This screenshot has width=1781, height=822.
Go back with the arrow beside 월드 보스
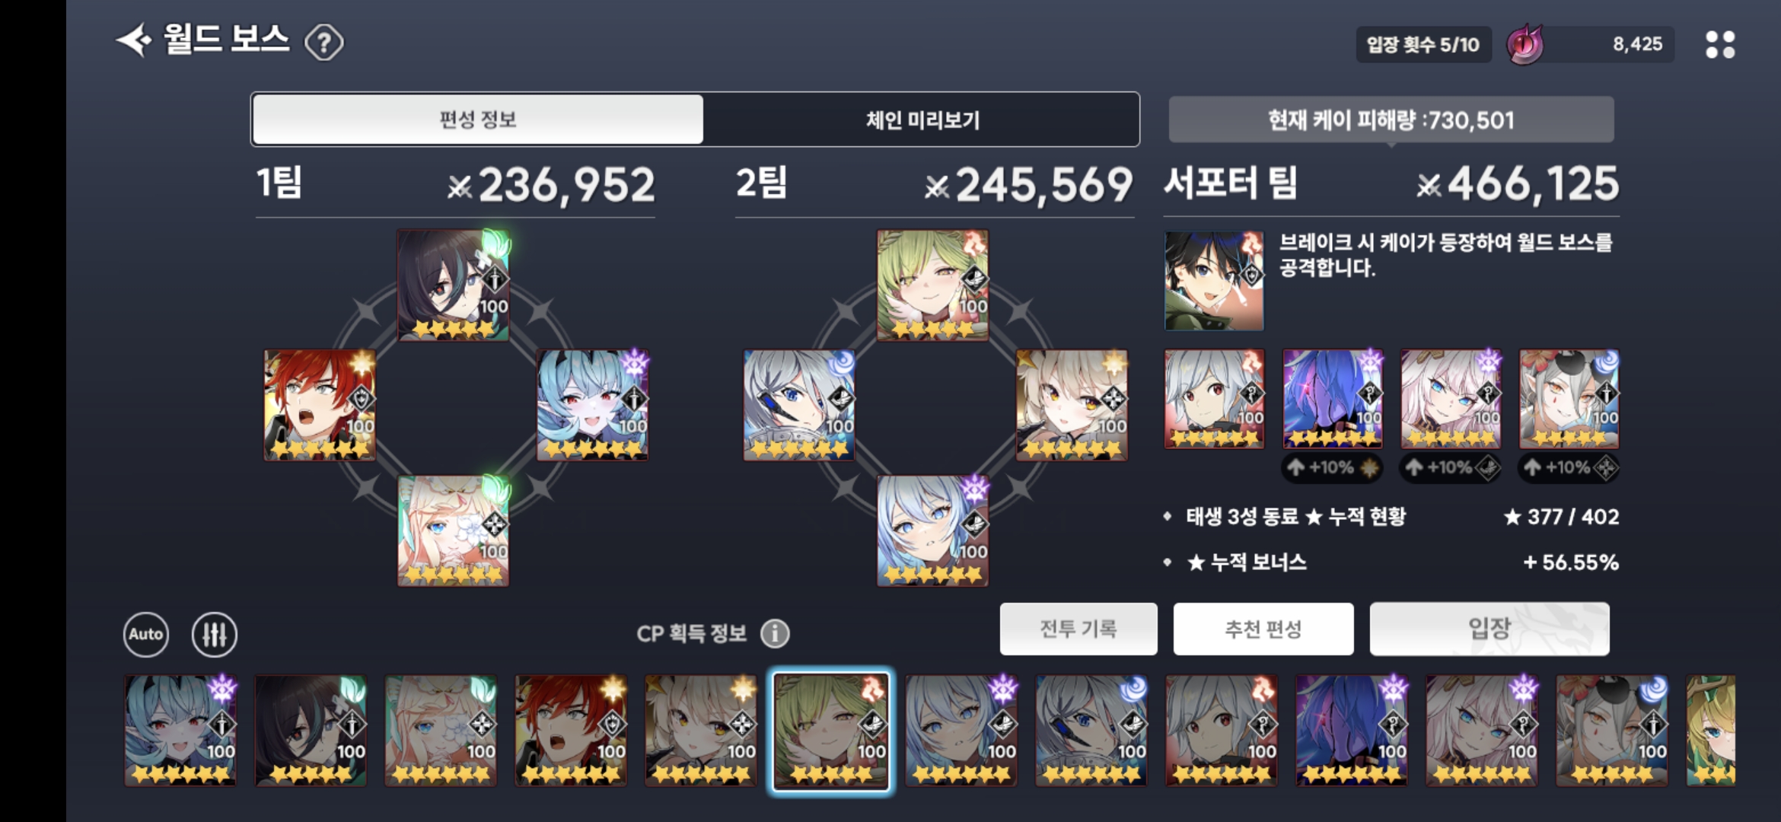(134, 40)
